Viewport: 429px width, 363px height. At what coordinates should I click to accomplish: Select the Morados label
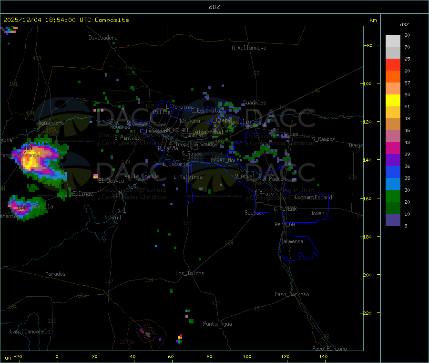click(55, 274)
